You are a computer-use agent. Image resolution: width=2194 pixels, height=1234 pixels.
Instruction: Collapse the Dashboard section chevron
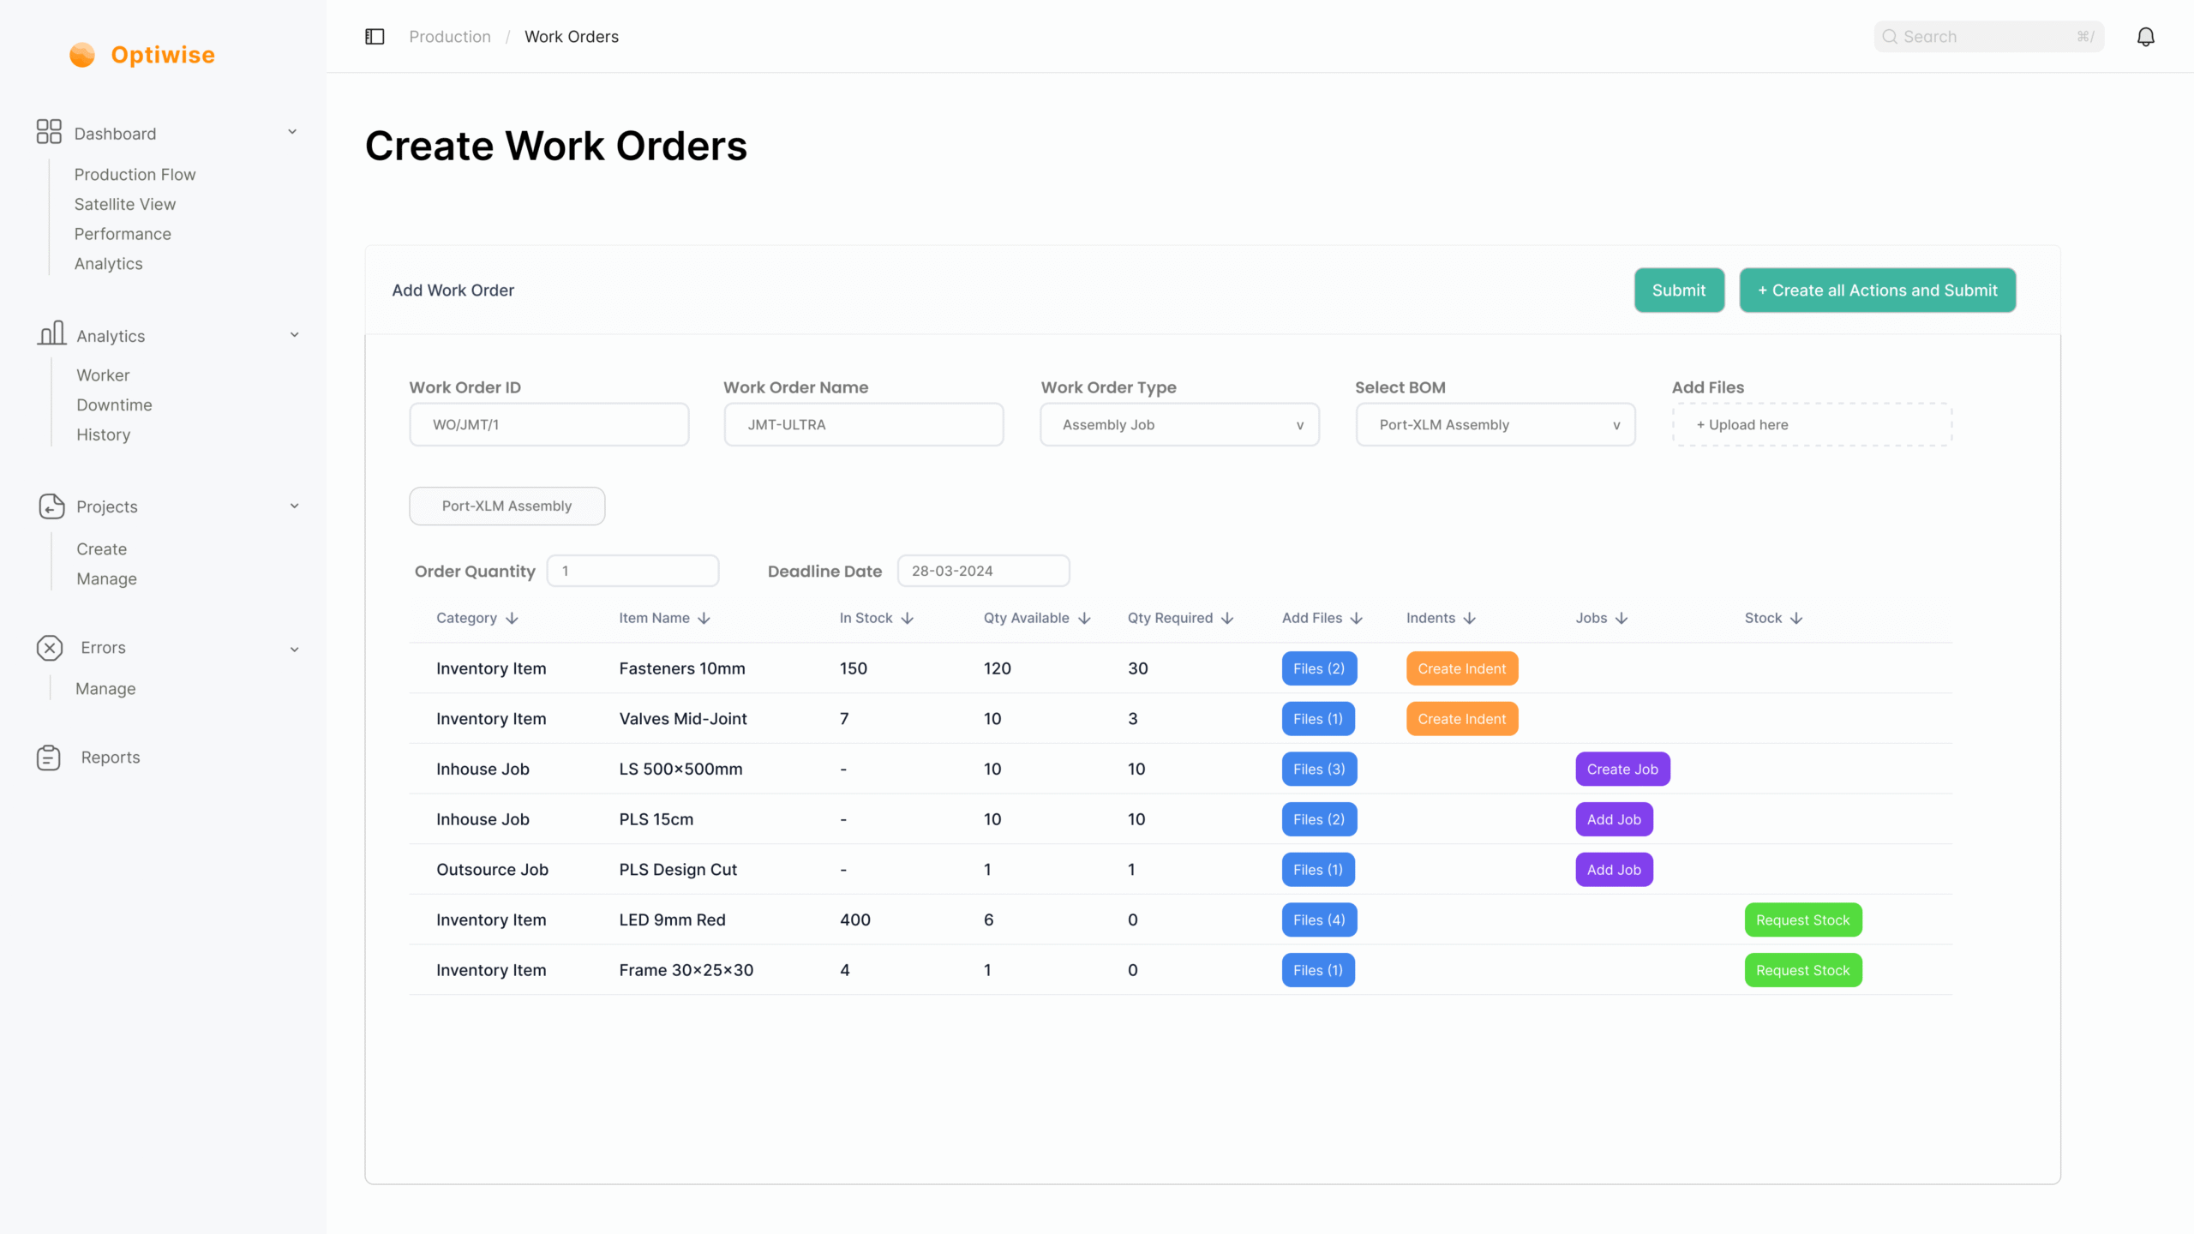[x=292, y=132]
